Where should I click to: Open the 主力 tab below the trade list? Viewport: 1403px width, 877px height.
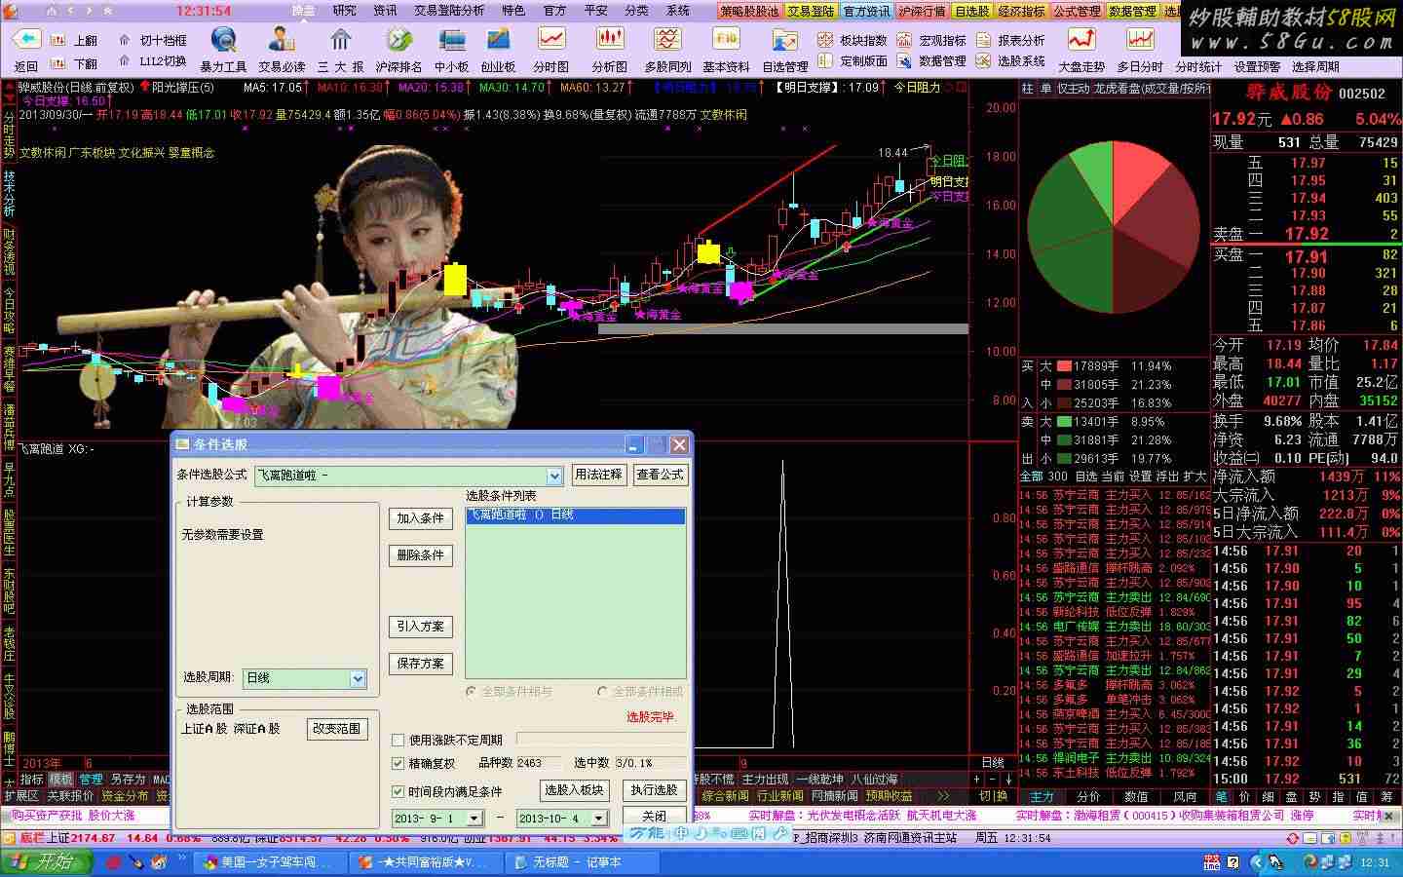tap(1042, 796)
